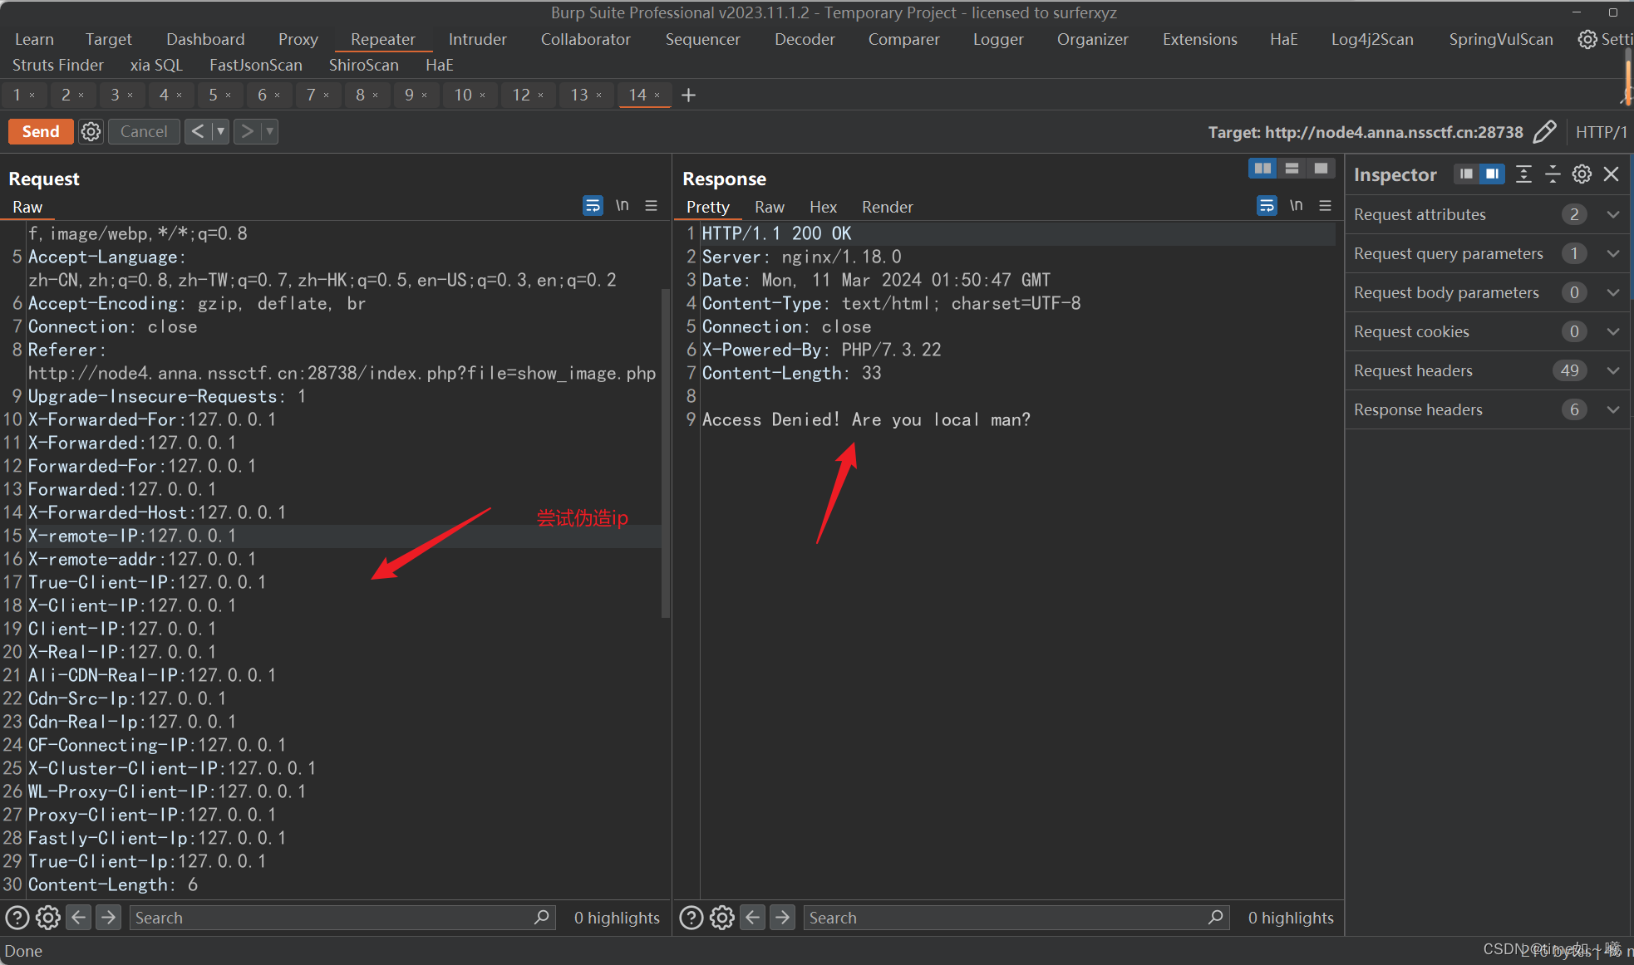This screenshot has height=965, width=1634.
Task: Go to next request in history
Action: 247,131
